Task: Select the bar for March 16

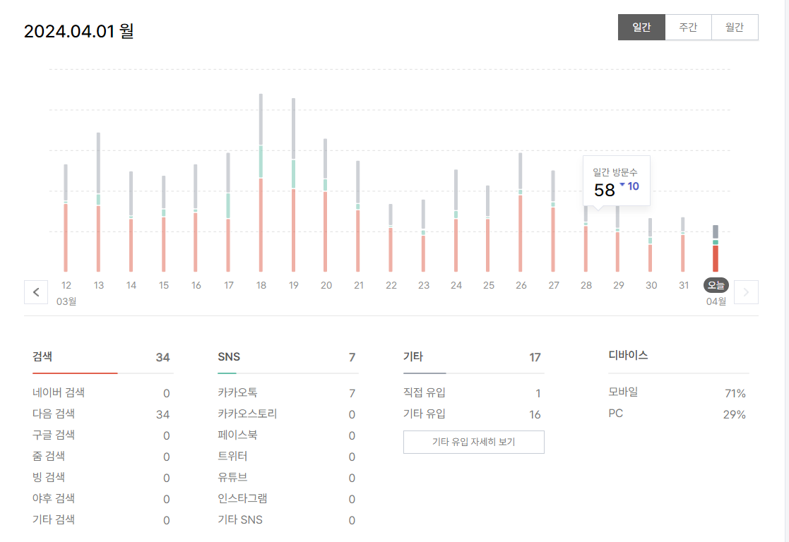Action: tap(195, 218)
